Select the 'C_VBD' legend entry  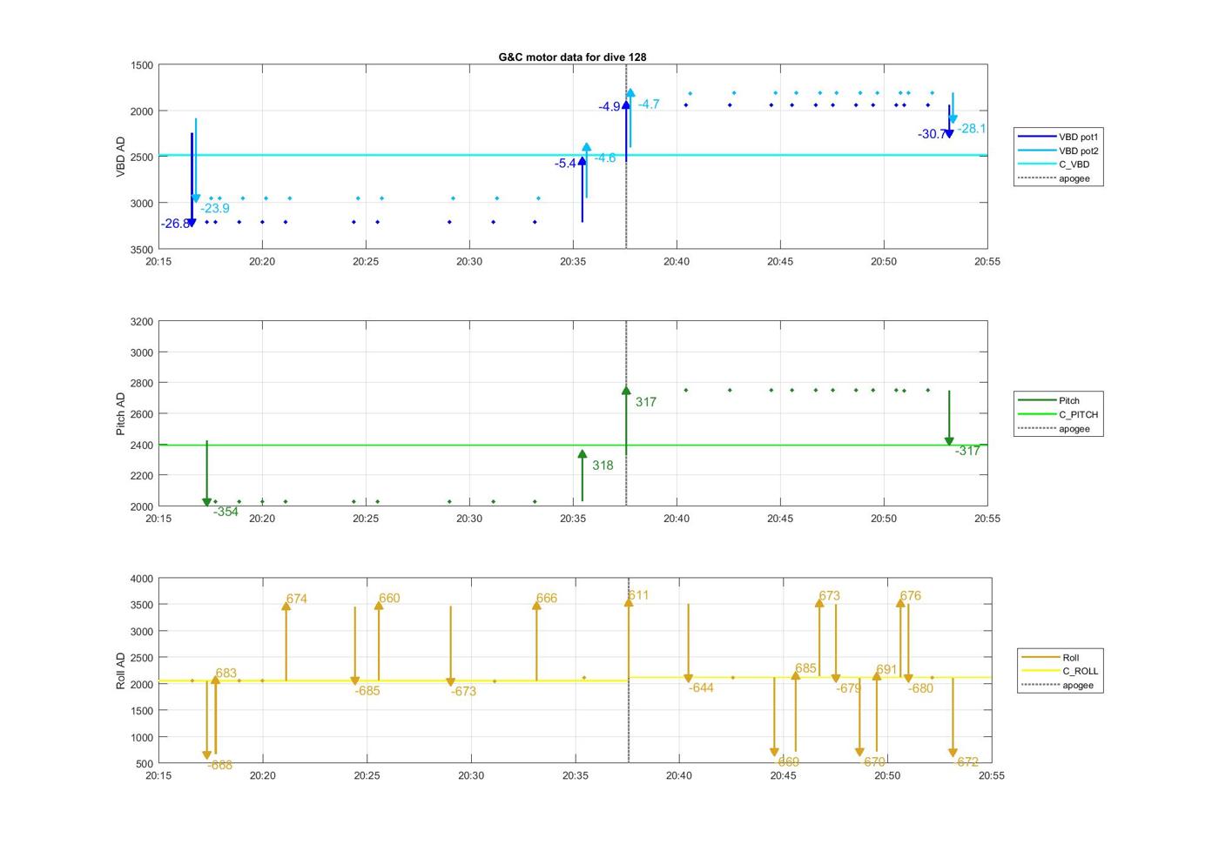pyautogui.click(x=1054, y=164)
